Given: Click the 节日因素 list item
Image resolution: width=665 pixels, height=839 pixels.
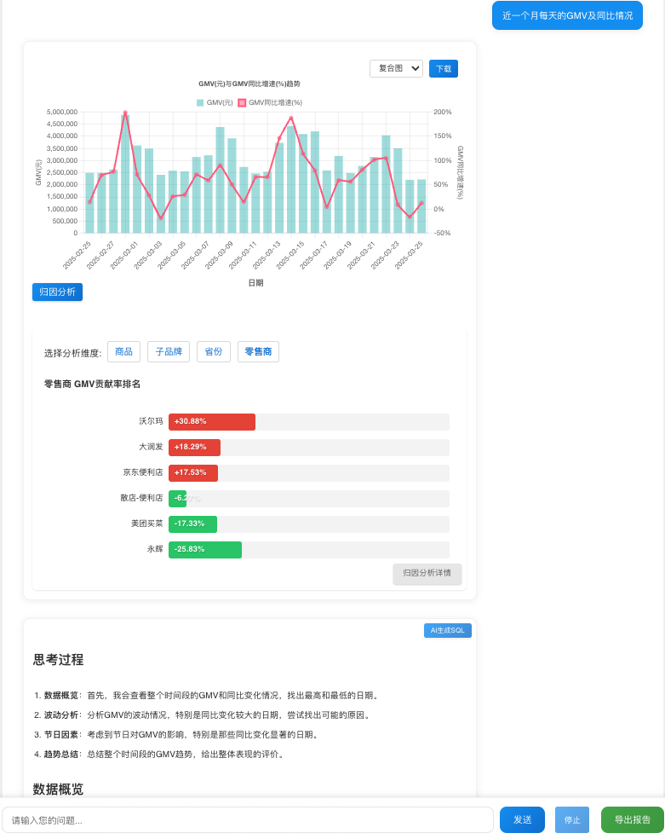Looking at the screenshot, I should click(177, 735).
